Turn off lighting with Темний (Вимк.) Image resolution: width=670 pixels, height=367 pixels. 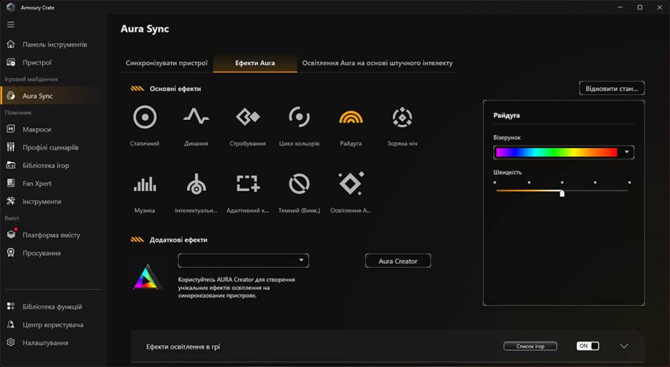298,183
